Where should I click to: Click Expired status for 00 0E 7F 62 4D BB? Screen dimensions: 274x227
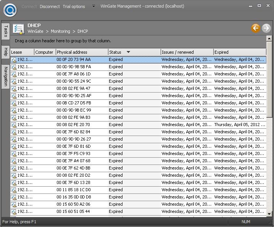pos(116,168)
